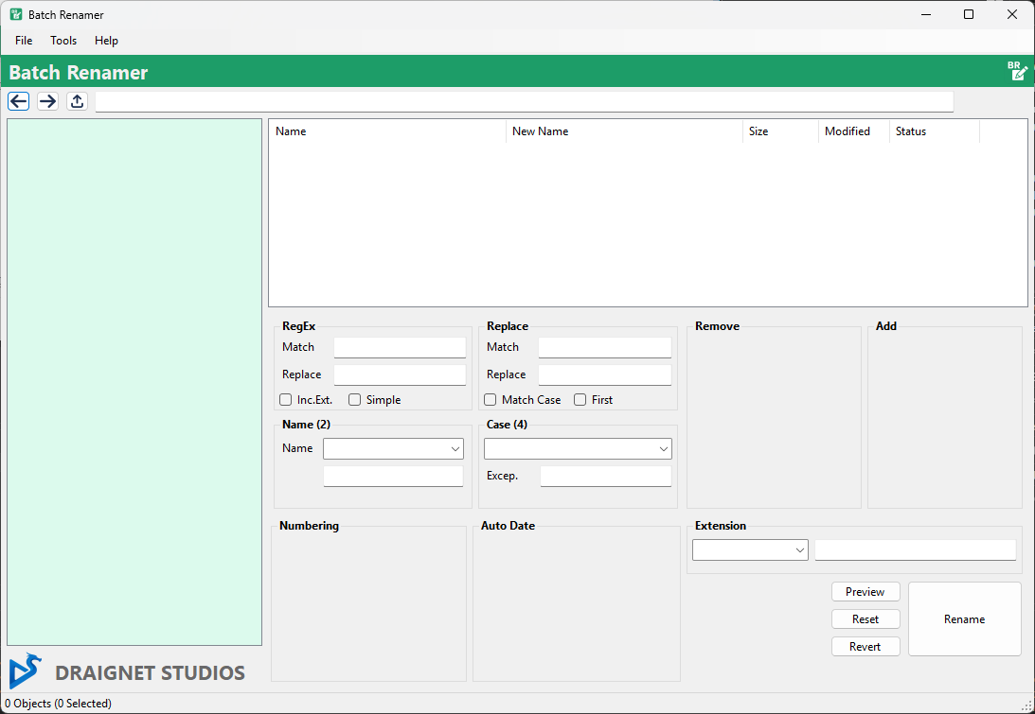1035x714 pixels.
Task: Focus the Replace group Match field
Action: coord(605,347)
